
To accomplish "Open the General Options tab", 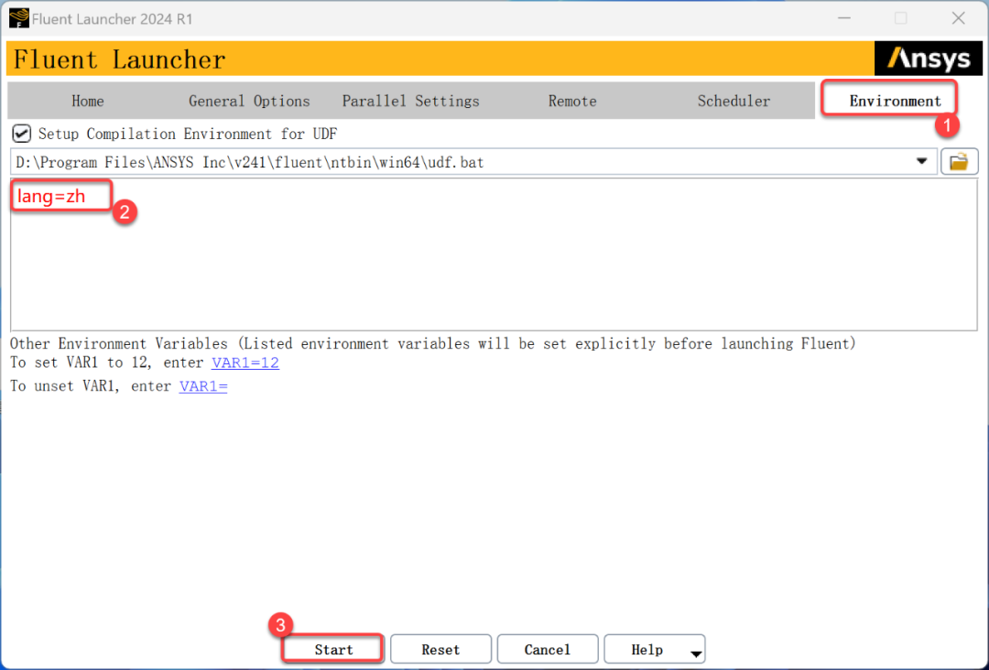I will [x=249, y=101].
